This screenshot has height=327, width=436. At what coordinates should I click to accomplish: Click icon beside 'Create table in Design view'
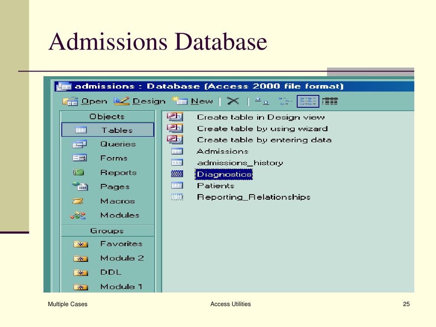[x=175, y=117]
